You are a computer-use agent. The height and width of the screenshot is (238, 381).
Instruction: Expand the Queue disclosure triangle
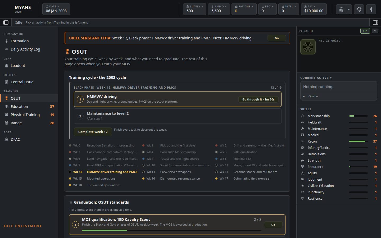tap(304, 96)
